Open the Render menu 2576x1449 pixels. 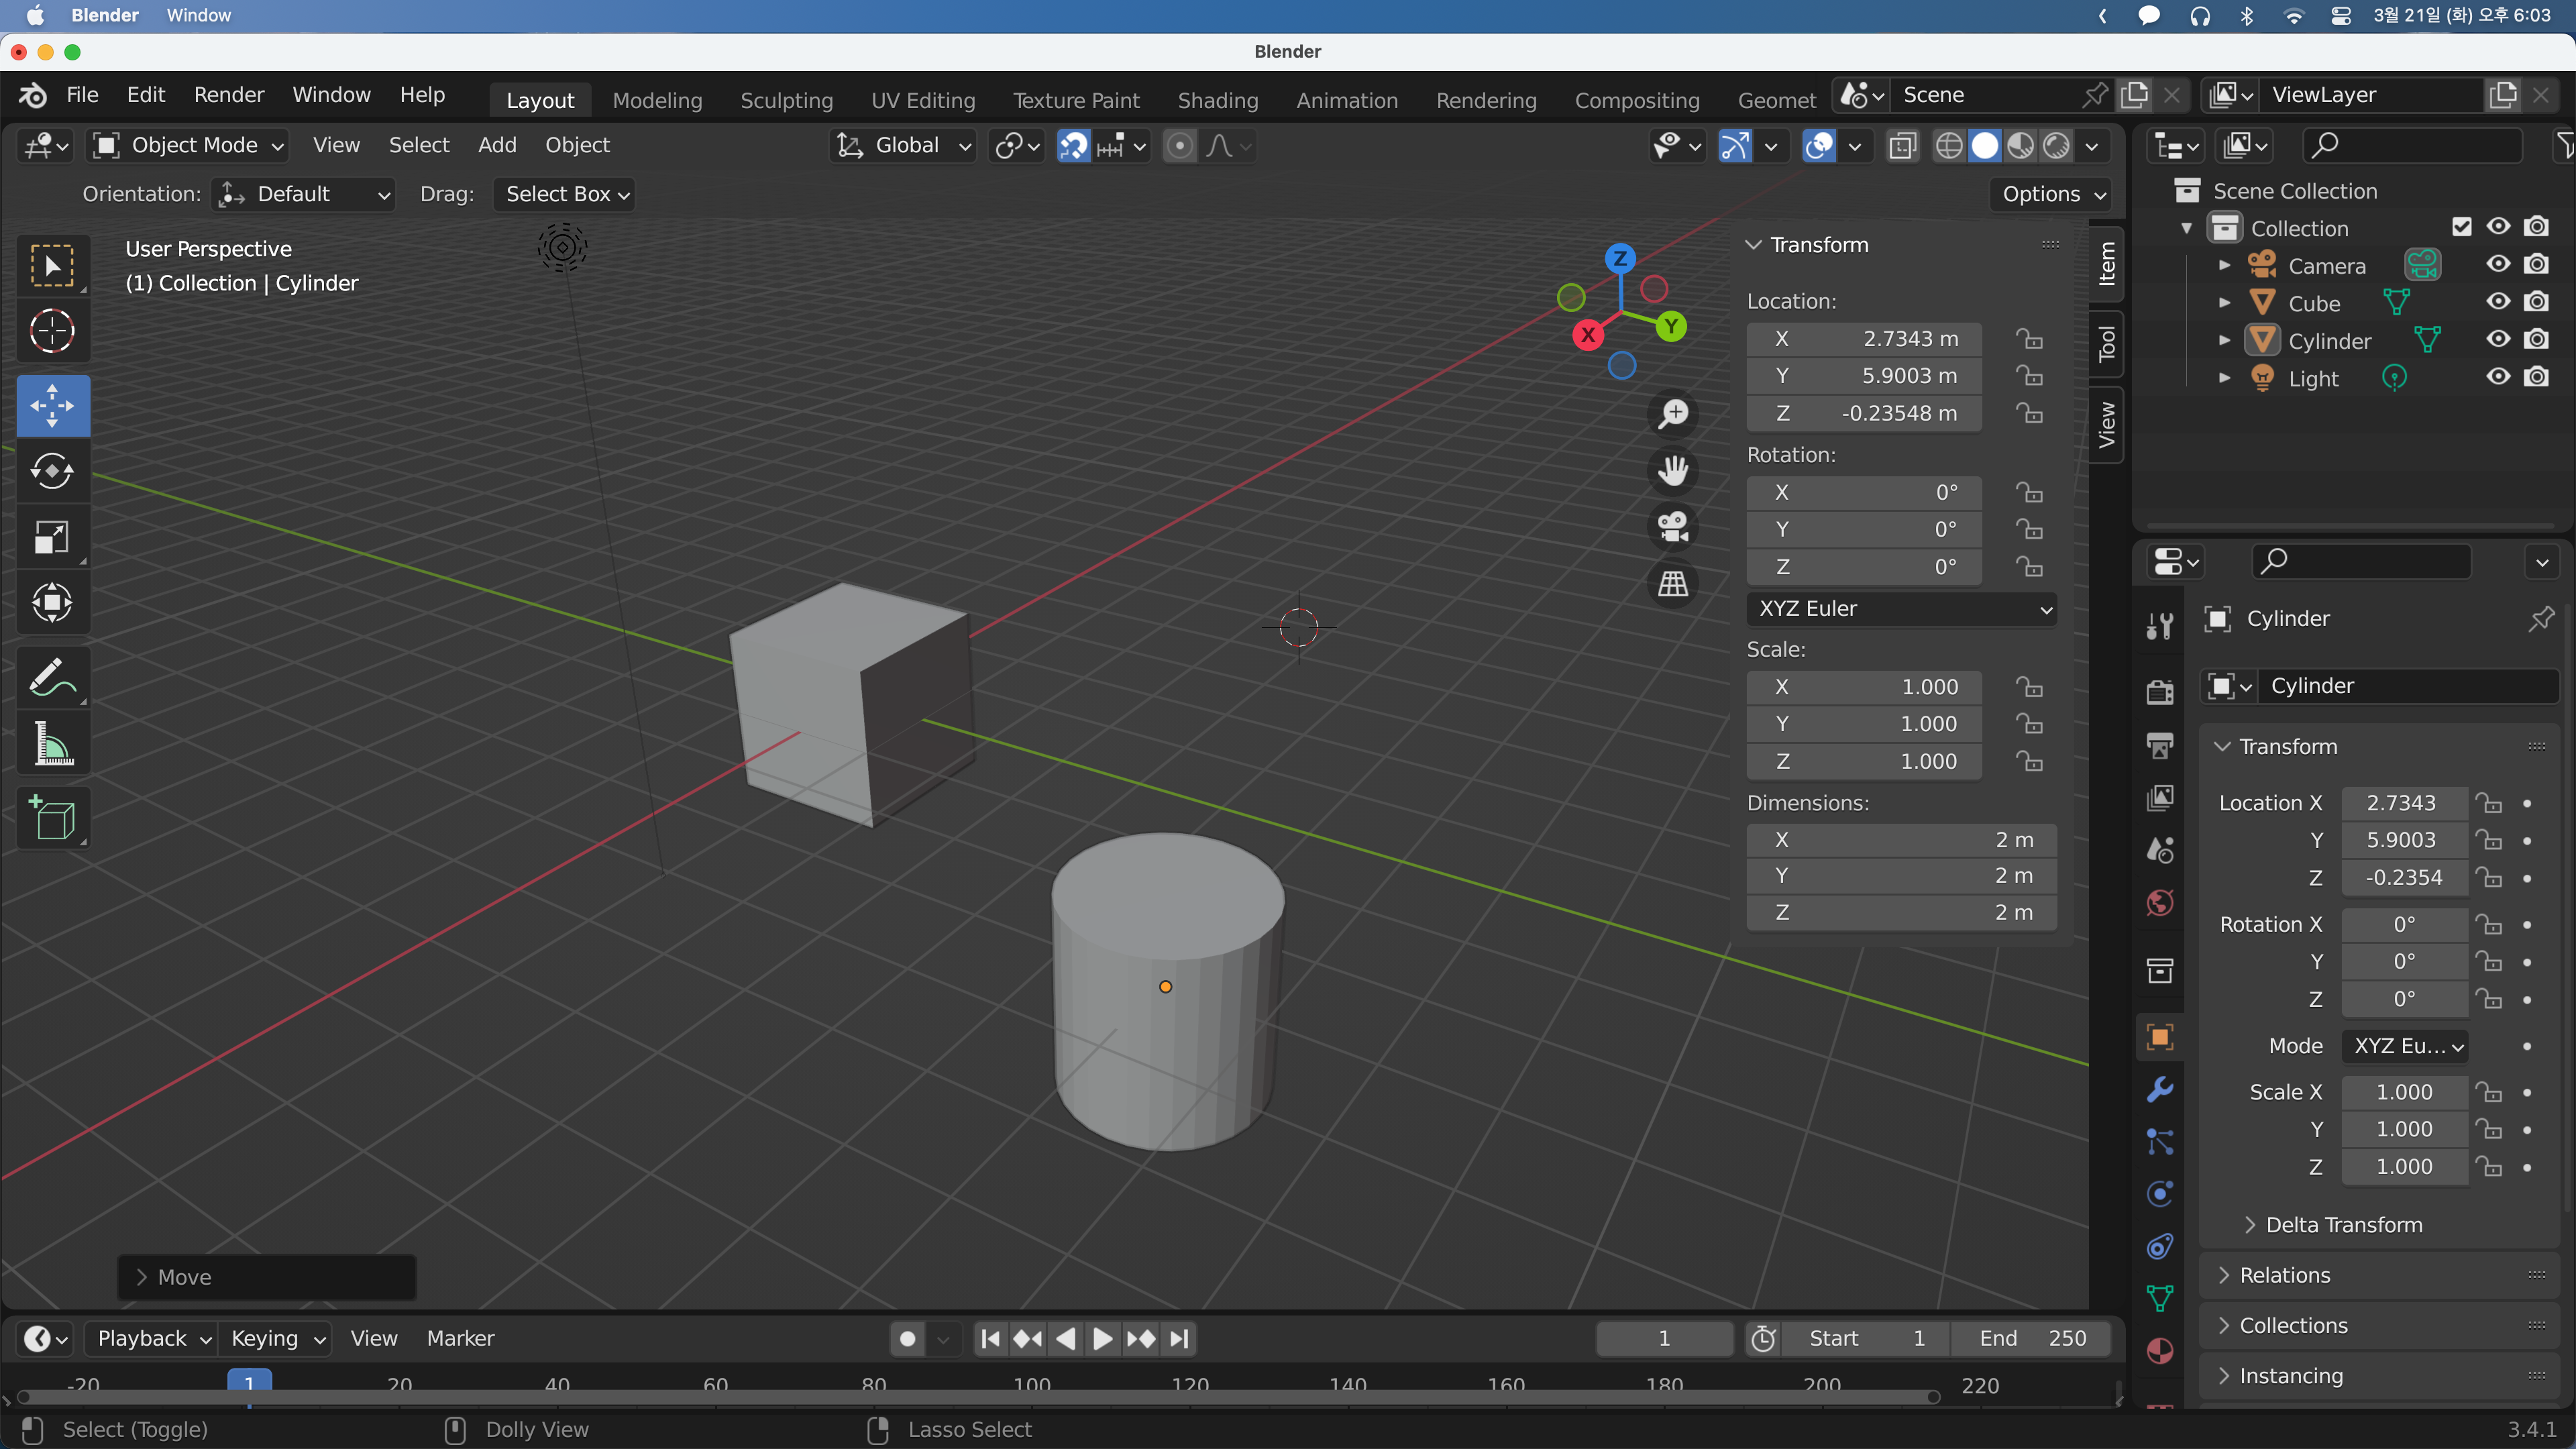[229, 95]
